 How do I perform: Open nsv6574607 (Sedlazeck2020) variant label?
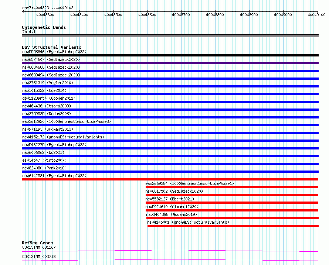51,59
